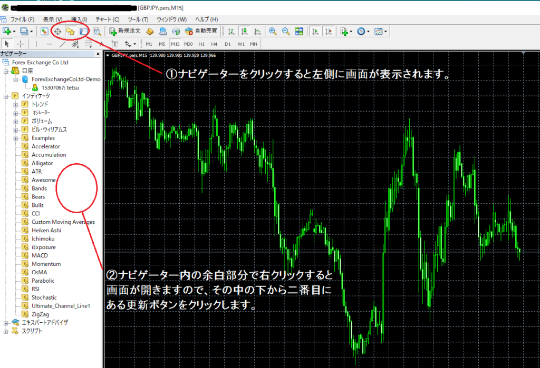Switch timeframe to M30
The image size is (540, 368).
coord(188,44)
